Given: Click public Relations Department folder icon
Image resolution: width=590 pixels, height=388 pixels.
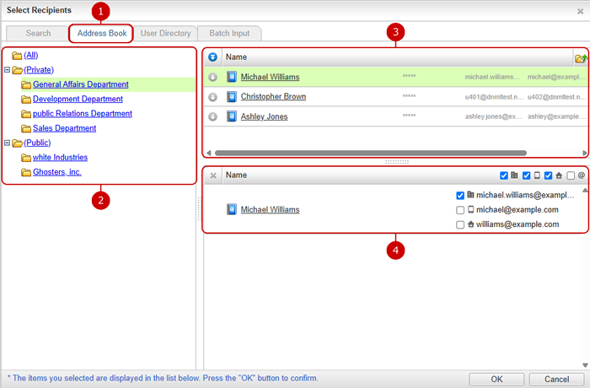Looking at the screenshot, I should pos(26,114).
